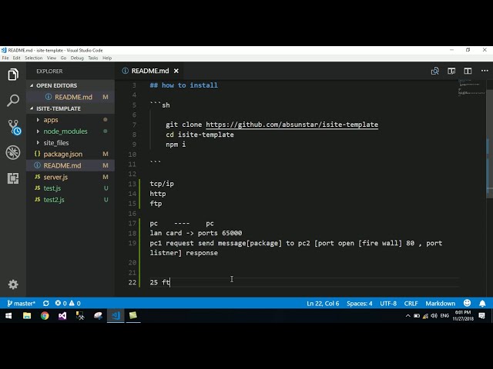The image size is (493, 369).
Task: Open the errors and warnings counter
Action: coord(68,304)
